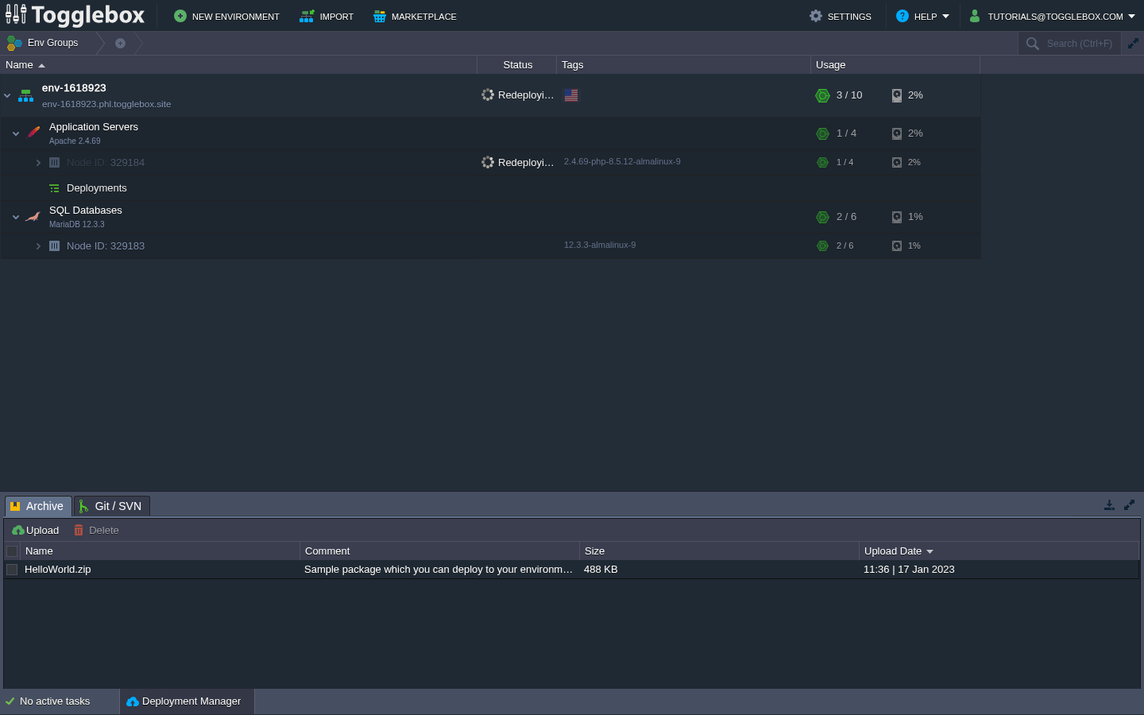The width and height of the screenshot is (1144, 715).
Task: Click the Search field
Action: 1079,44
